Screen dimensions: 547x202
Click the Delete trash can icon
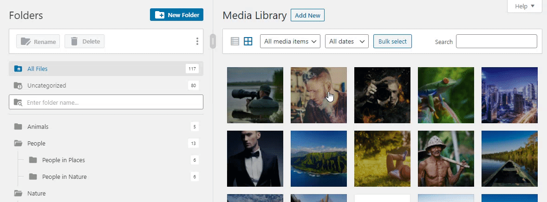74,41
